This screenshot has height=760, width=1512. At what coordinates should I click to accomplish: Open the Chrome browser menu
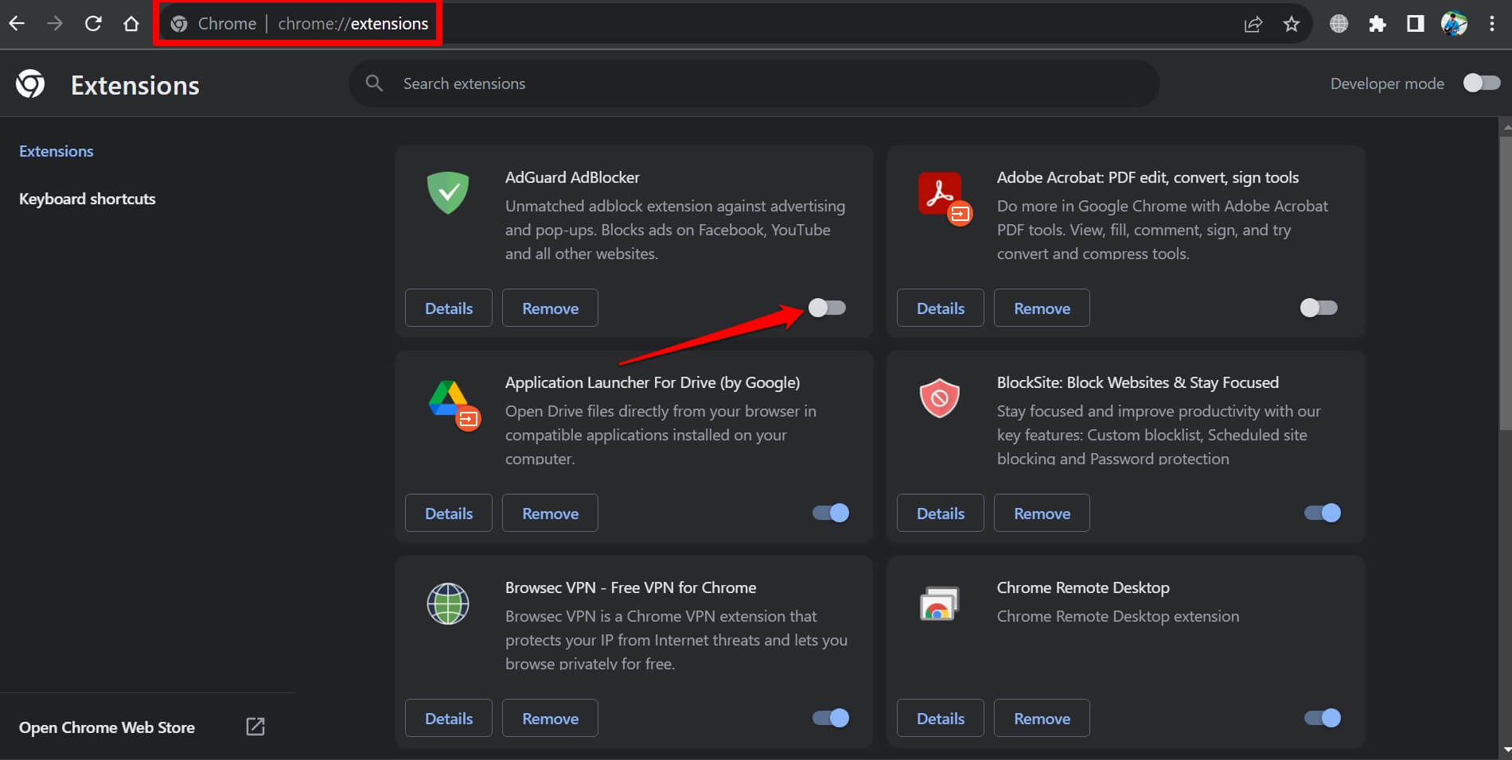pos(1493,23)
